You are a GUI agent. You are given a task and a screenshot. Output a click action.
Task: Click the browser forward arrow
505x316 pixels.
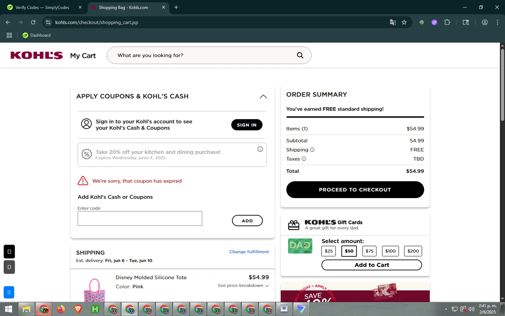pyautogui.click(x=21, y=22)
